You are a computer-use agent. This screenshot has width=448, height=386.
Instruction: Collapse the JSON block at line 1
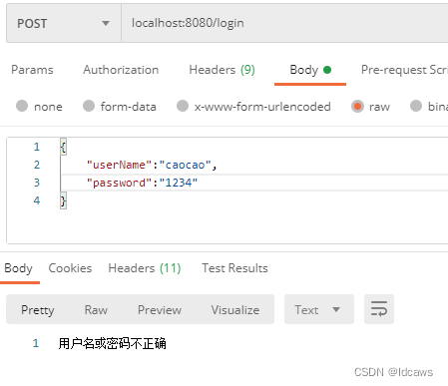click(x=63, y=147)
